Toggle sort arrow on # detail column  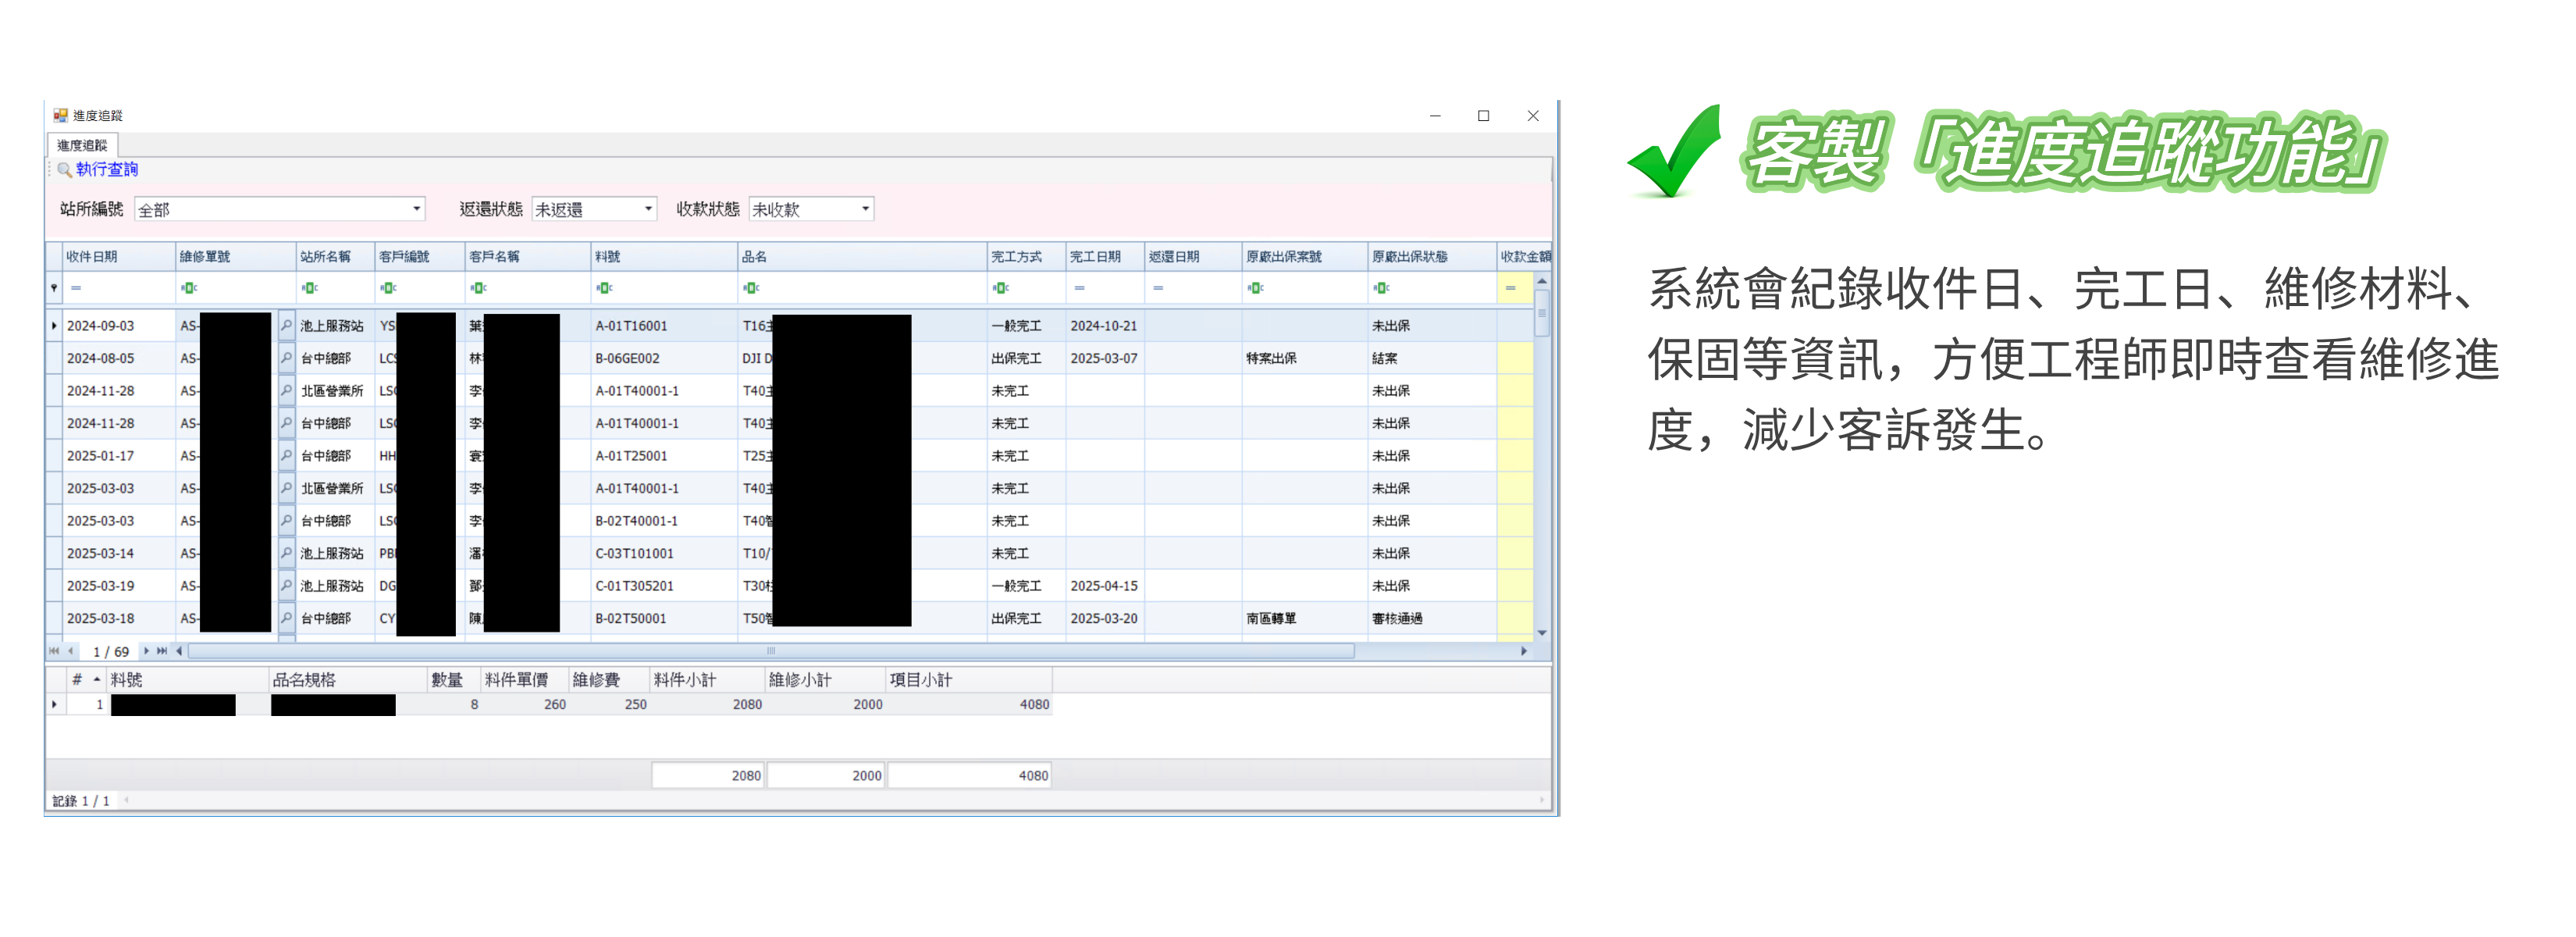[x=97, y=680]
